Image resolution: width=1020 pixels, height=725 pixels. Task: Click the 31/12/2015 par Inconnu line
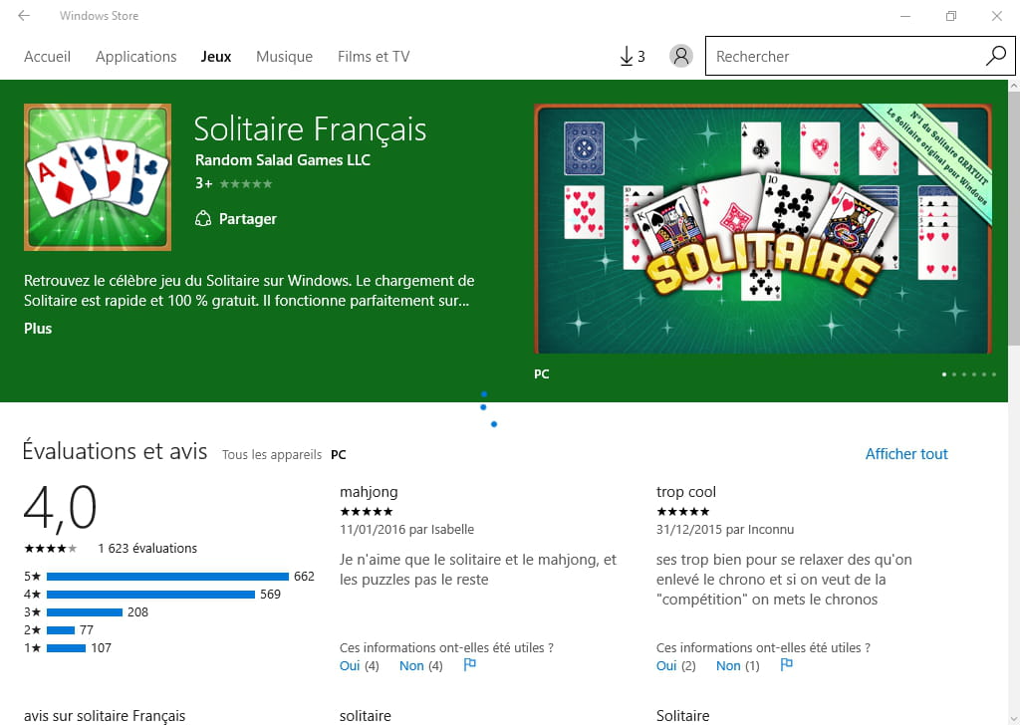[725, 529]
